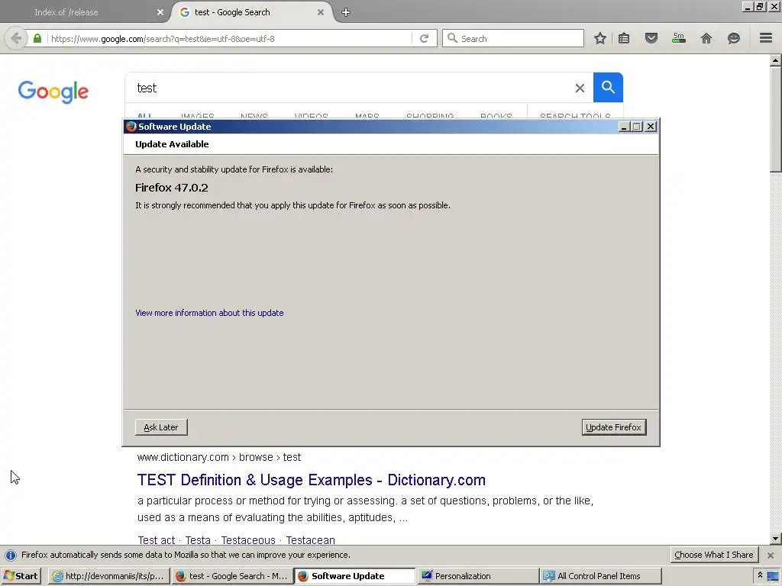Open the Hello chat bubble icon

734,38
